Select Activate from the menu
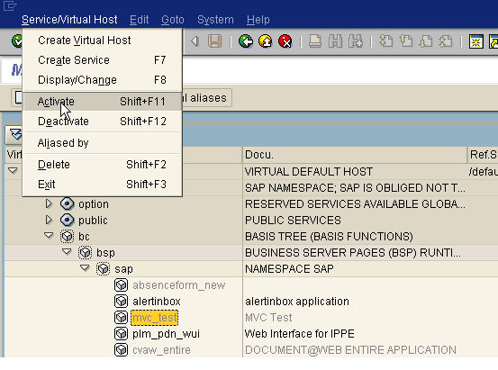498x370 pixels. (102, 102)
